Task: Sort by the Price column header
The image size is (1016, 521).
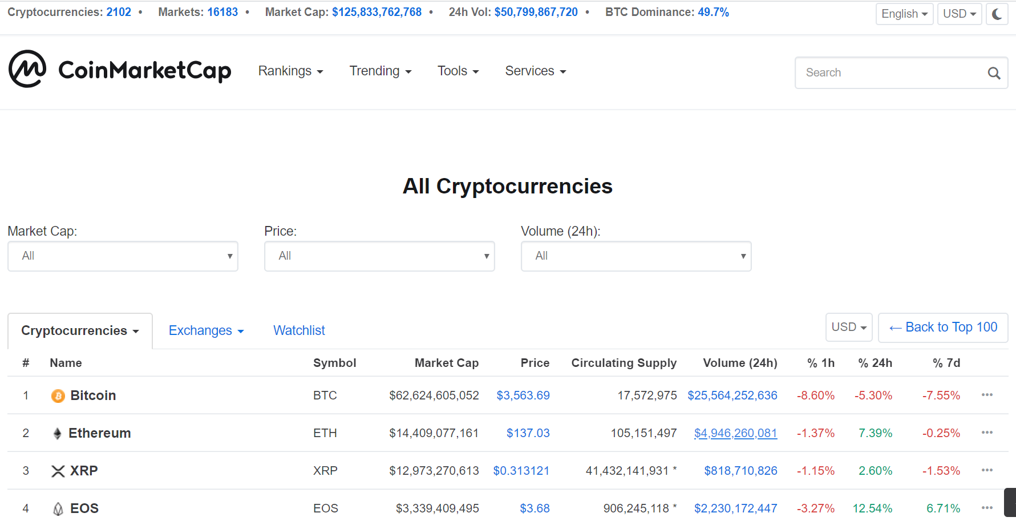Action: click(535, 363)
